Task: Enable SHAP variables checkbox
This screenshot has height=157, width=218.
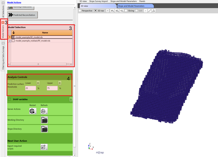Action: (x=9, y=99)
